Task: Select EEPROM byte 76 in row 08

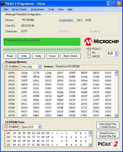Action: (24, 137)
